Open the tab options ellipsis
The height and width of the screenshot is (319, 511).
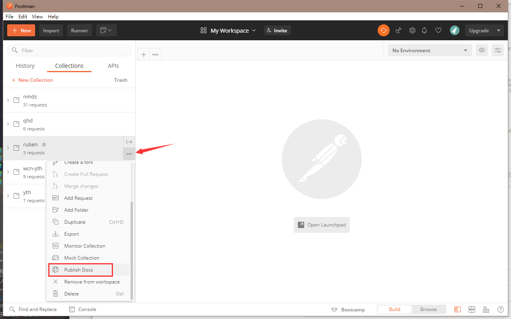point(155,55)
